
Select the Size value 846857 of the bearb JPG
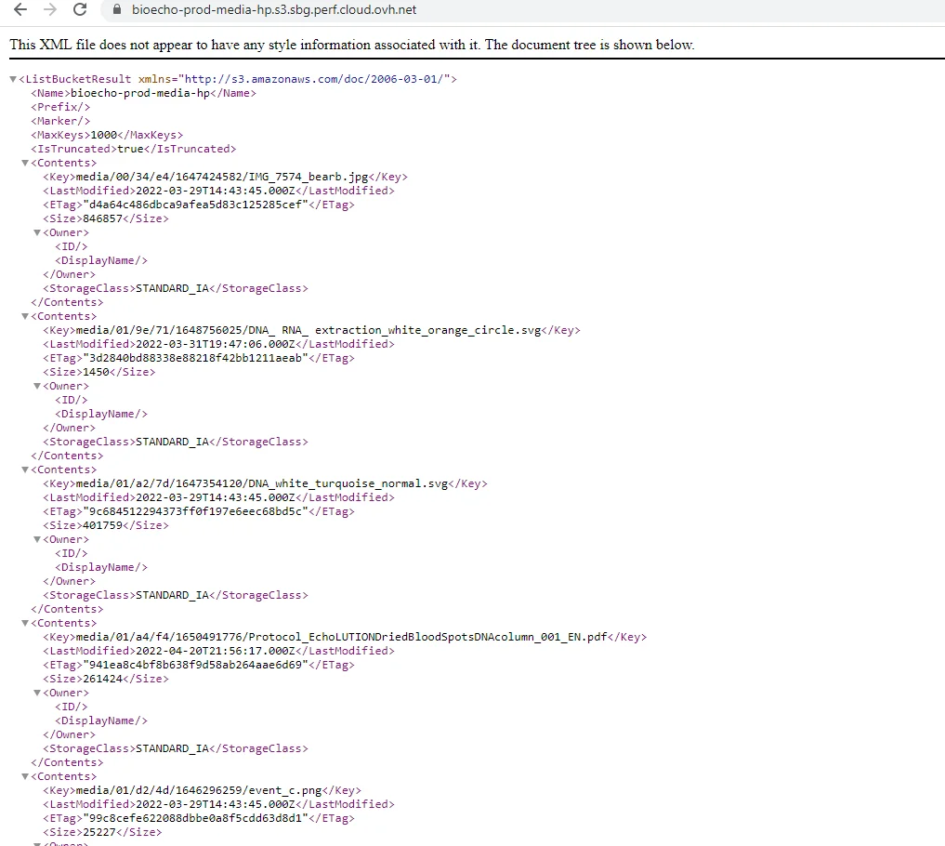coord(104,218)
